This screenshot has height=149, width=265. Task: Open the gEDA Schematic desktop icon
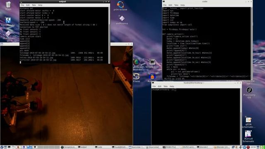click(x=248, y=122)
